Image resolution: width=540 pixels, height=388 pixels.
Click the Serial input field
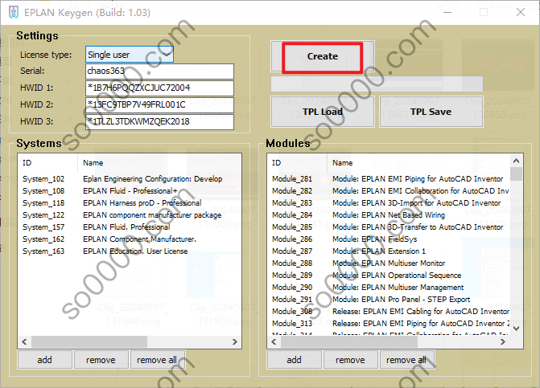tap(159, 71)
